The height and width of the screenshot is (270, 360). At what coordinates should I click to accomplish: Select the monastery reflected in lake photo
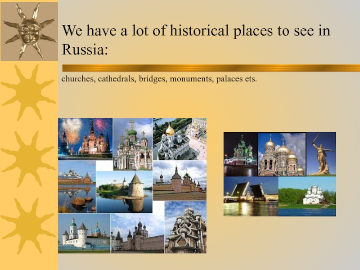pyautogui.click(x=77, y=187)
